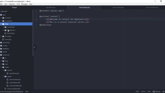
Task: Click the app.blade.php file icon in tree
Action: pos(7,73)
